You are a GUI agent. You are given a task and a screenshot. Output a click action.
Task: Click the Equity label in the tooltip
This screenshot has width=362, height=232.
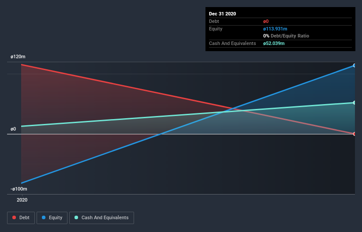216,29
